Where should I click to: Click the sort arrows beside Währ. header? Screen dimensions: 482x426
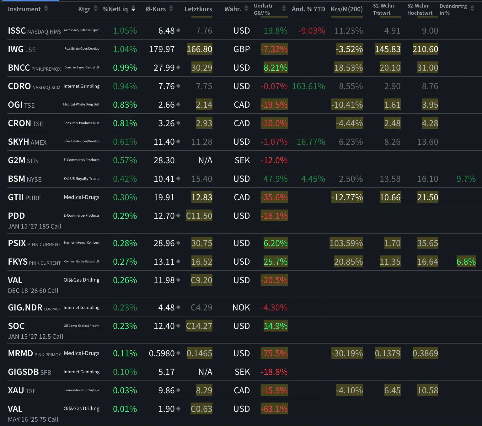246,9
